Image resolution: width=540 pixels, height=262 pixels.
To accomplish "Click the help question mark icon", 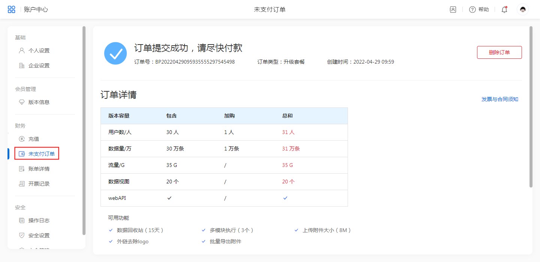I will [x=472, y=10].
